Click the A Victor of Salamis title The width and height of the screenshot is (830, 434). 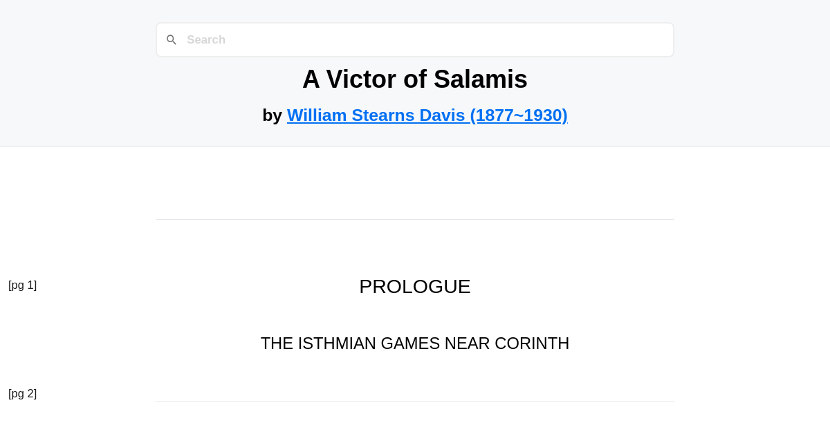point(414,79)
